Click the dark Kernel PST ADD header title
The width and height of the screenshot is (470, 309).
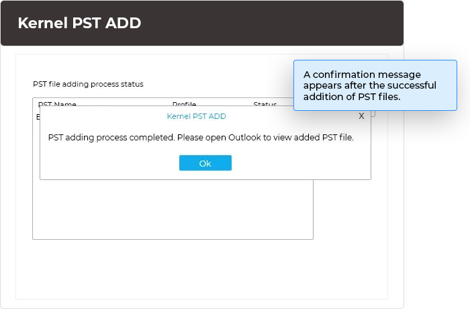(79, 23)
